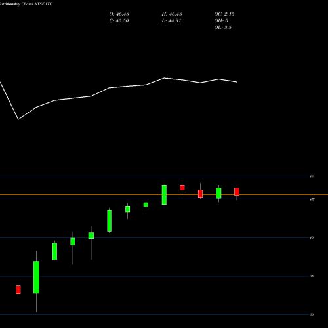Click the "H: 46.48" high value
The height and width of the screenshot is (328, 328).
click(172, 14)
